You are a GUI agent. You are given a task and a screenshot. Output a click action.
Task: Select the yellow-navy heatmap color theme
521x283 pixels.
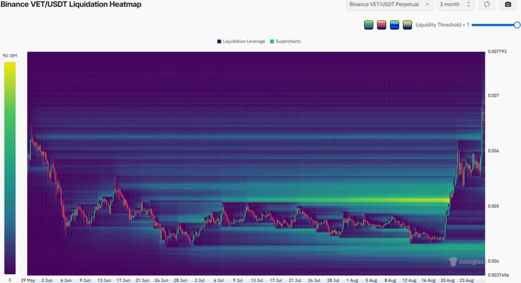(x=408, y=25)
